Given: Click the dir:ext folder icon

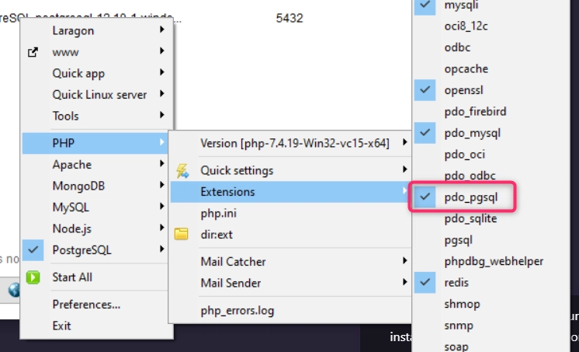Looking at the screenshot, I should point(181,234).
